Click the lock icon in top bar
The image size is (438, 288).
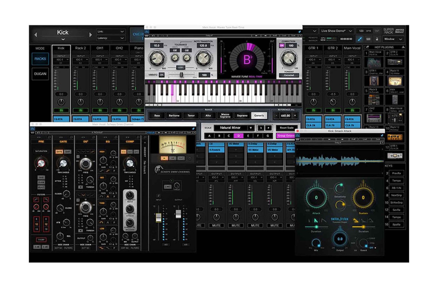click(x=377, y=39)
